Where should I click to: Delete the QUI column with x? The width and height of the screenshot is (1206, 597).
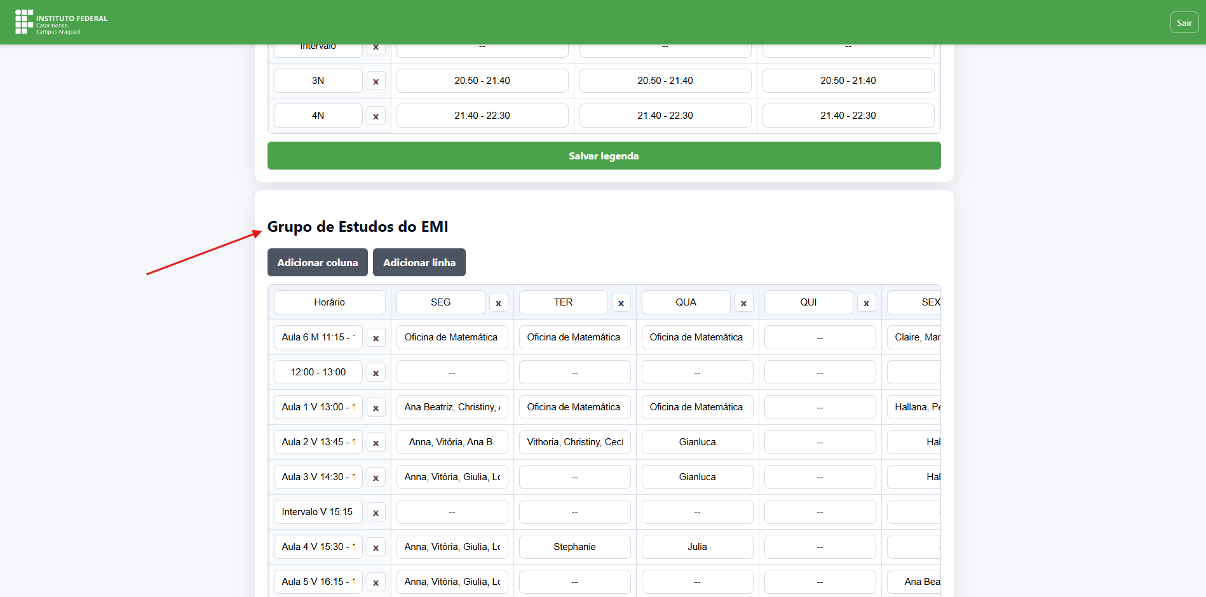[x=867, y=303]
